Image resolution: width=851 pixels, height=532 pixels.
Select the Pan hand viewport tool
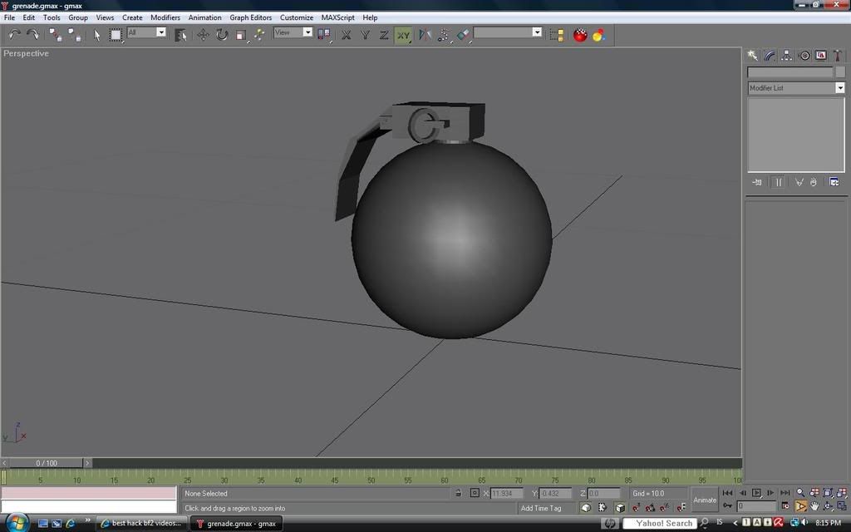[814, 505]
